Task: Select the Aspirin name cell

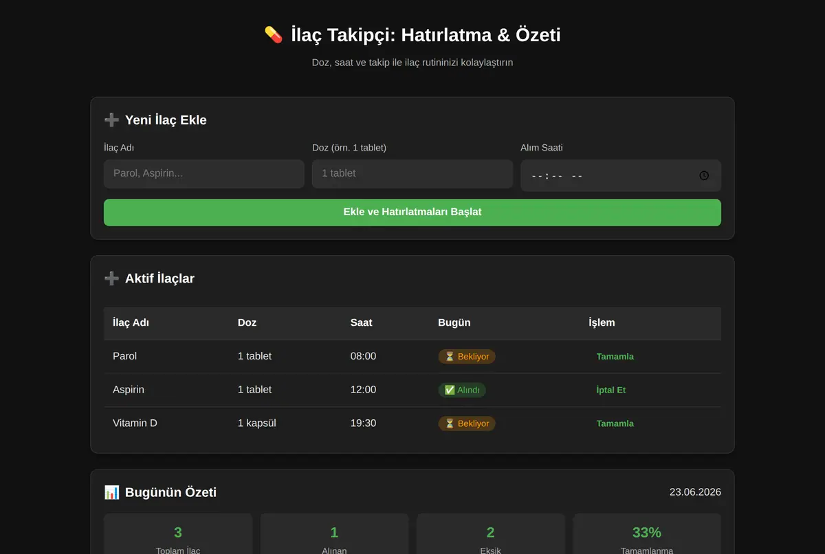Action: pos(129,390)
